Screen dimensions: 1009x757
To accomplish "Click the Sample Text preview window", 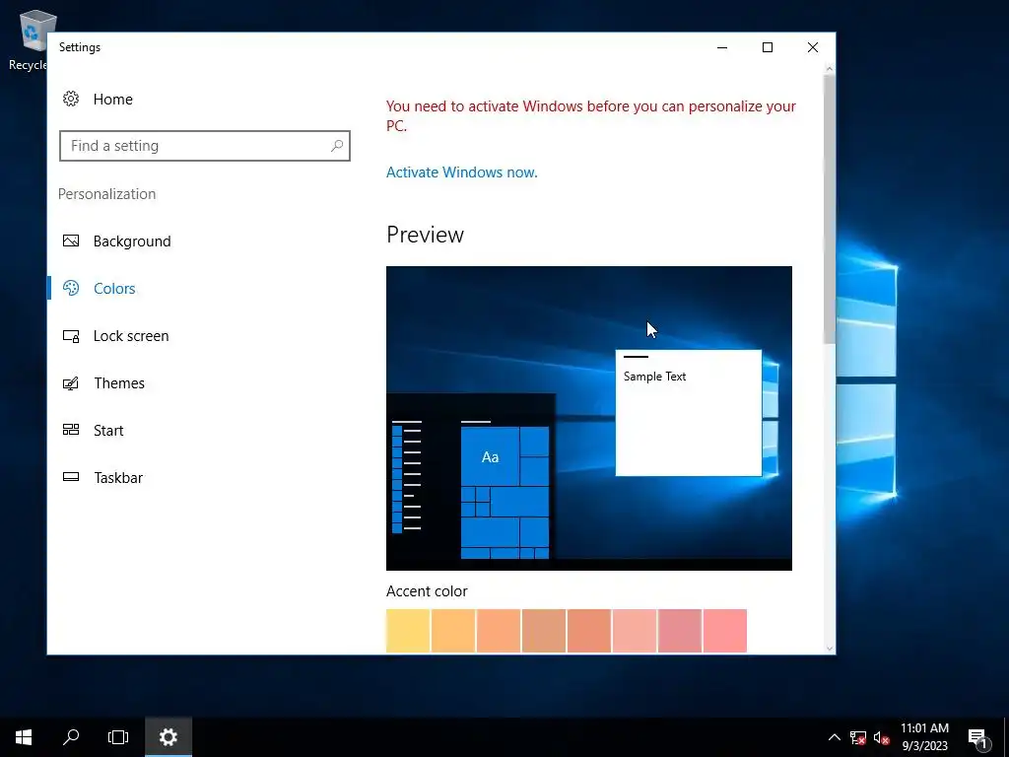I will [x=689, y=413].
